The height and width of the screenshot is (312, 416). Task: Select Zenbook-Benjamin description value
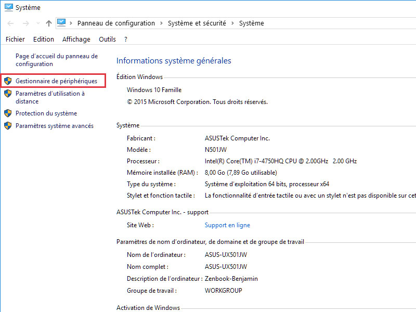231,279
